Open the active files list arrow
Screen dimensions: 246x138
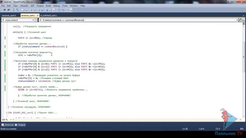(x=243, y=15)
